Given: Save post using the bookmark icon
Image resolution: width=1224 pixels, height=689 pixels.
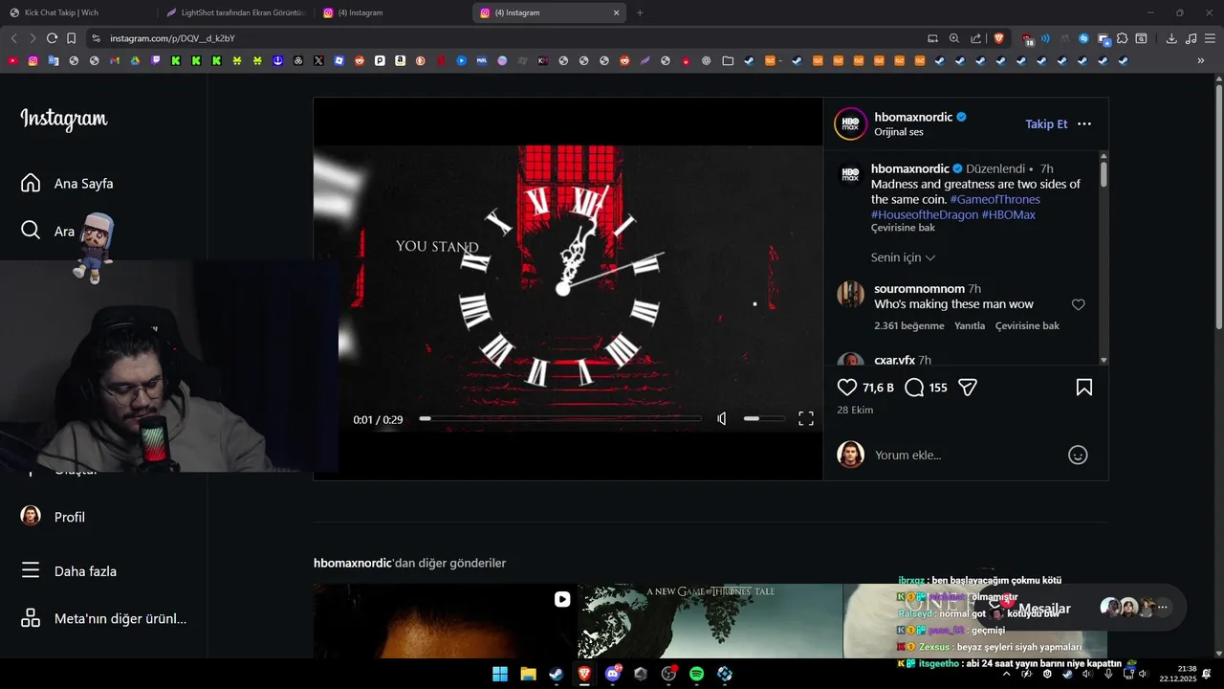Looking at the screenshot, I should [1084, 388].
